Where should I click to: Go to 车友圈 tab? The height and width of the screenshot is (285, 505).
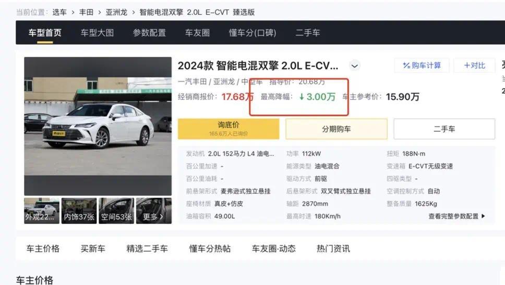(x=197, y=33)
